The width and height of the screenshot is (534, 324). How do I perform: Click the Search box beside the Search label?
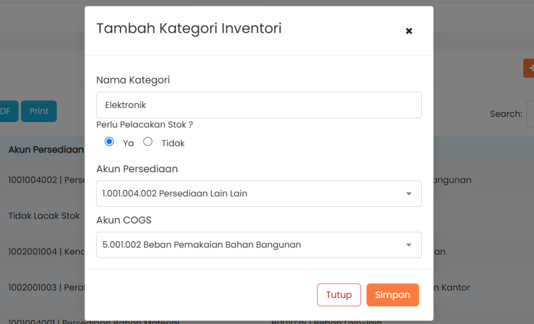530,114
